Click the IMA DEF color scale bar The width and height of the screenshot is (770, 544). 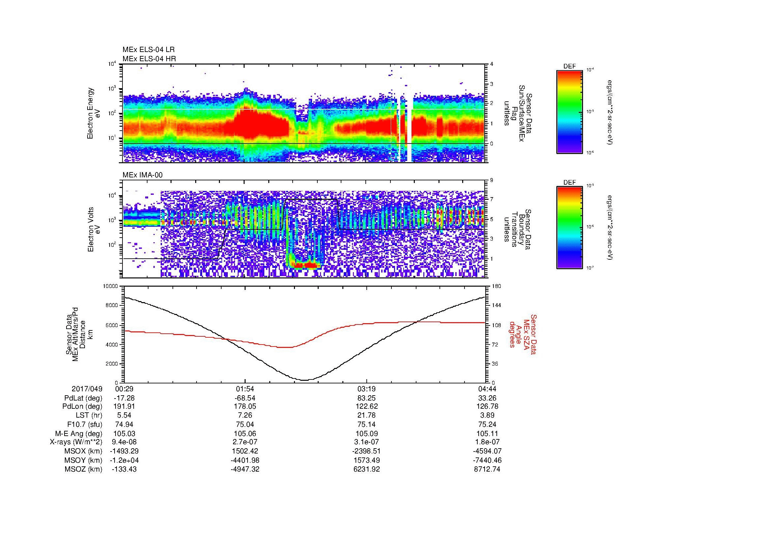tap(570, 228)
